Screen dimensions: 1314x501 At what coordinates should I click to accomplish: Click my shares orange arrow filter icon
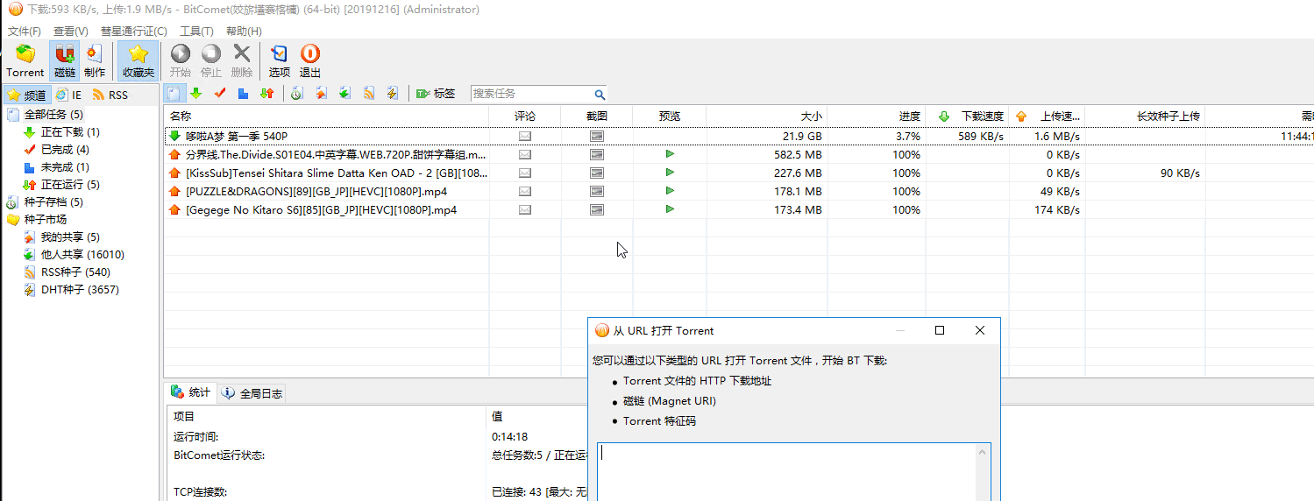321,93
